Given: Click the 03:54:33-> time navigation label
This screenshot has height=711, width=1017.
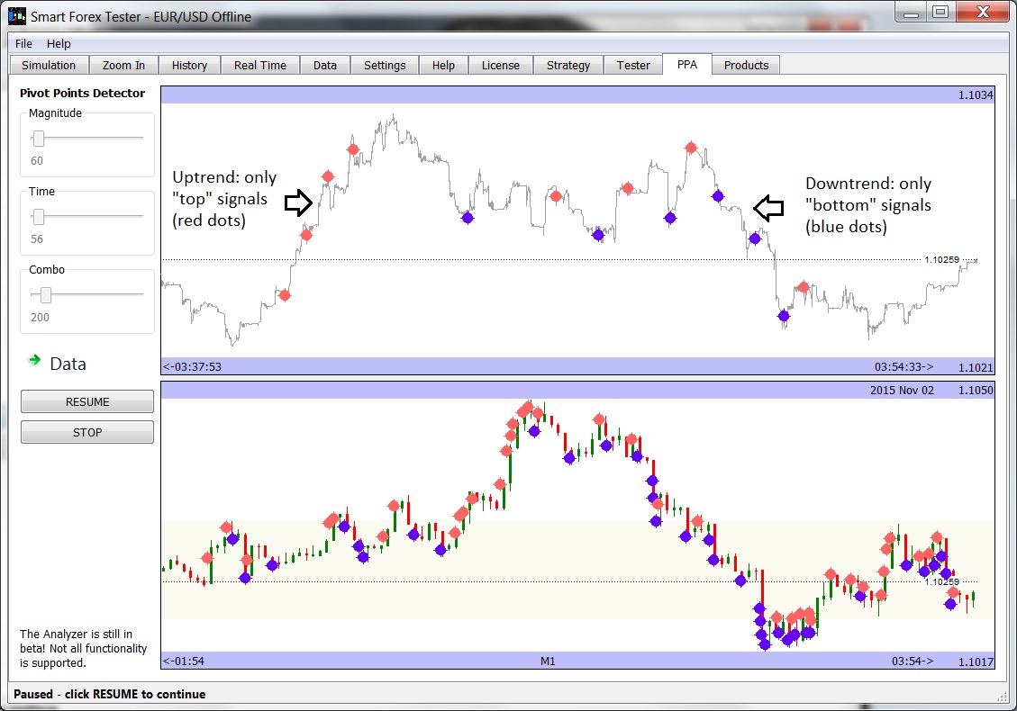Looking at the screenshot, I should [x=904, y=367].
